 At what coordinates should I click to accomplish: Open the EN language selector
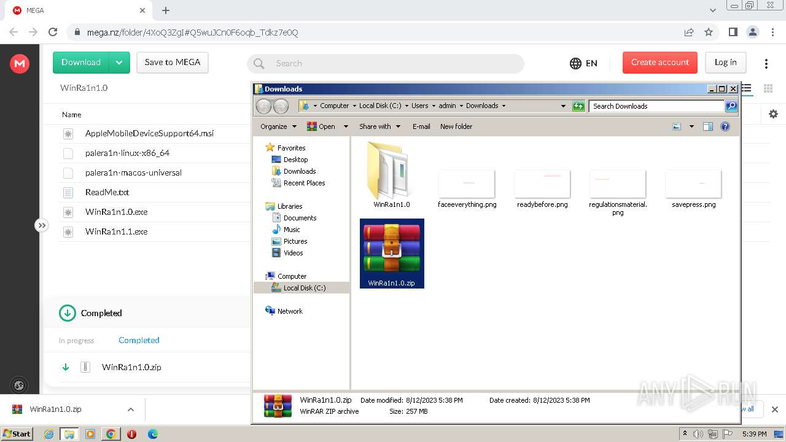tap(583, 63)
